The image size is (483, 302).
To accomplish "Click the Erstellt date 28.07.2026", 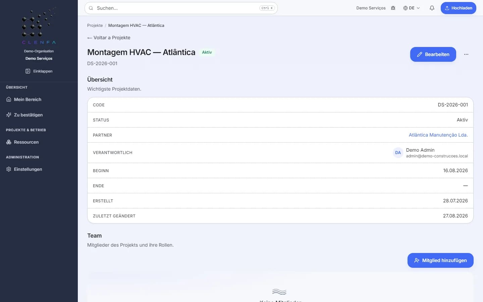I will pyautogui.click(x=455, y=201).
